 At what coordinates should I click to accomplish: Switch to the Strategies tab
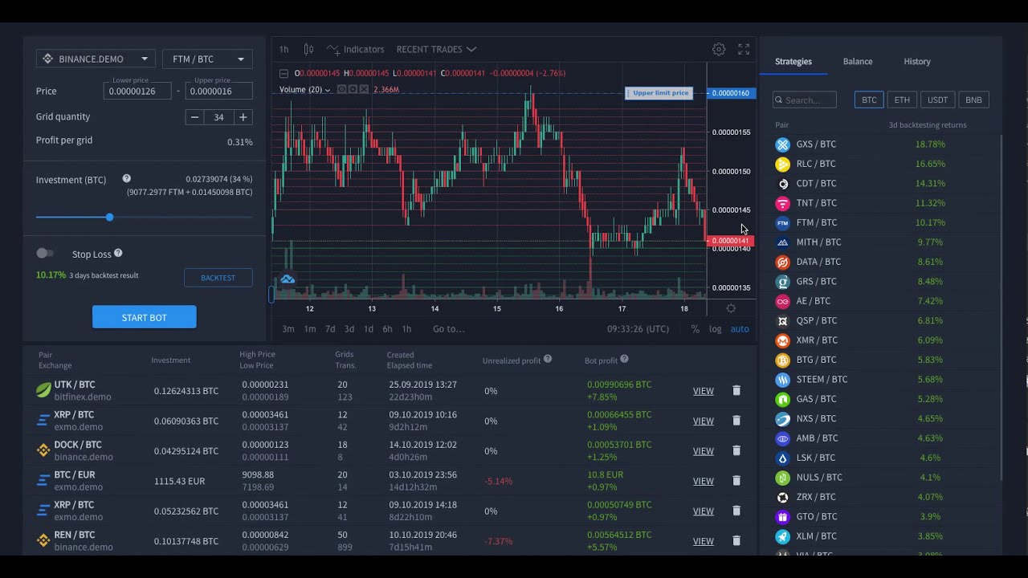tap(793, 61)
